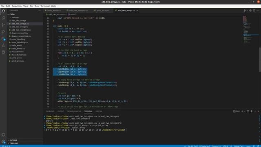This screenshot has height=147, width=261.
Task: Open the bash terminal profile icon
Action: pos(234,111)
